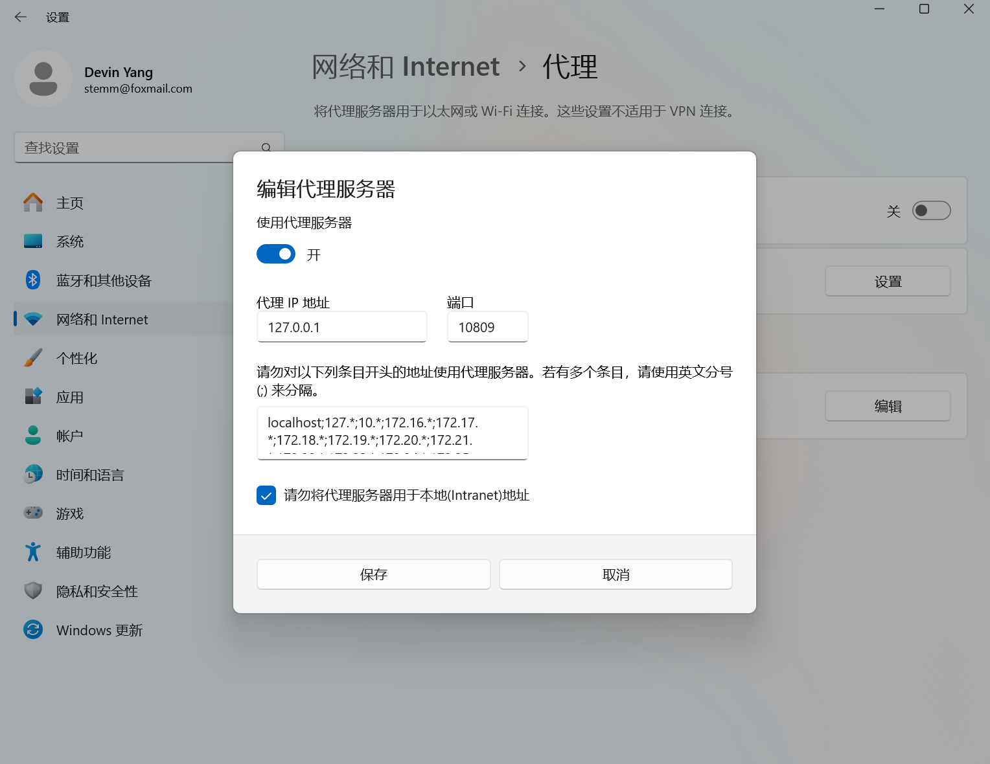Select 隐私和安全性 in the sidebar

pyautogui.click(x=97, y=590)
